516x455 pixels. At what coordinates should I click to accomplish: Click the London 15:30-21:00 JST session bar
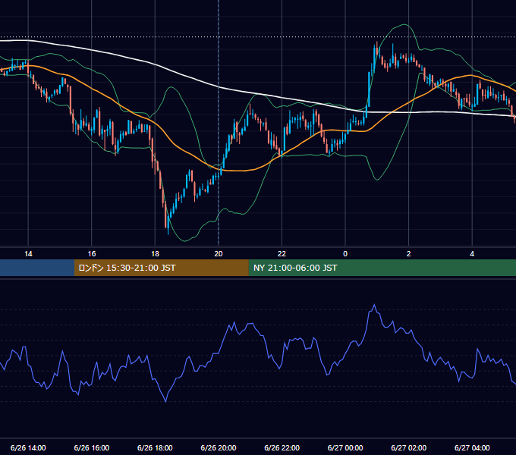[161, 268]
